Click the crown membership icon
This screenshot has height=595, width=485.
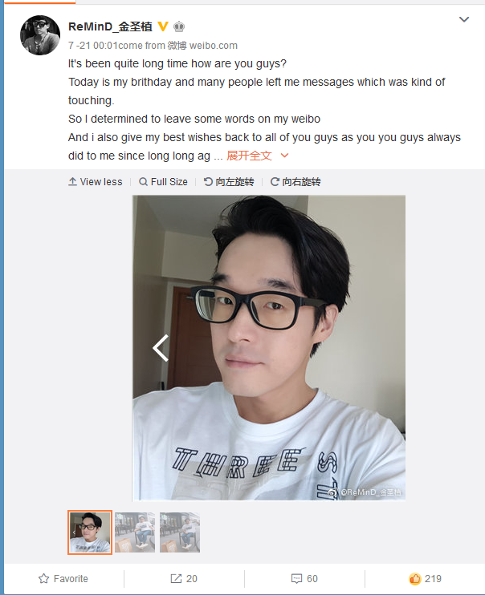179,26
